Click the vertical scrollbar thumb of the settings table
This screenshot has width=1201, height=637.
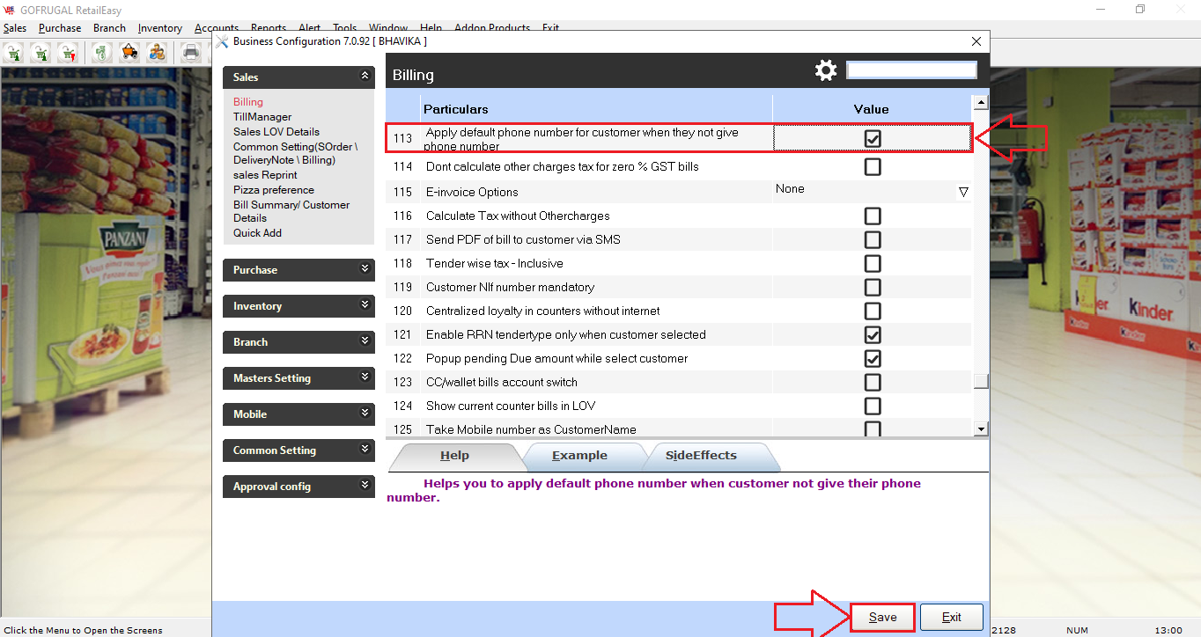981,381
